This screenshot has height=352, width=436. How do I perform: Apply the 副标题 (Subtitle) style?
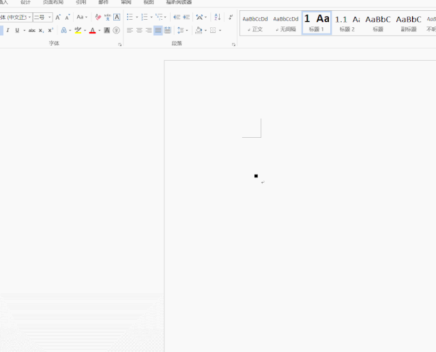(x=409, y=23)
